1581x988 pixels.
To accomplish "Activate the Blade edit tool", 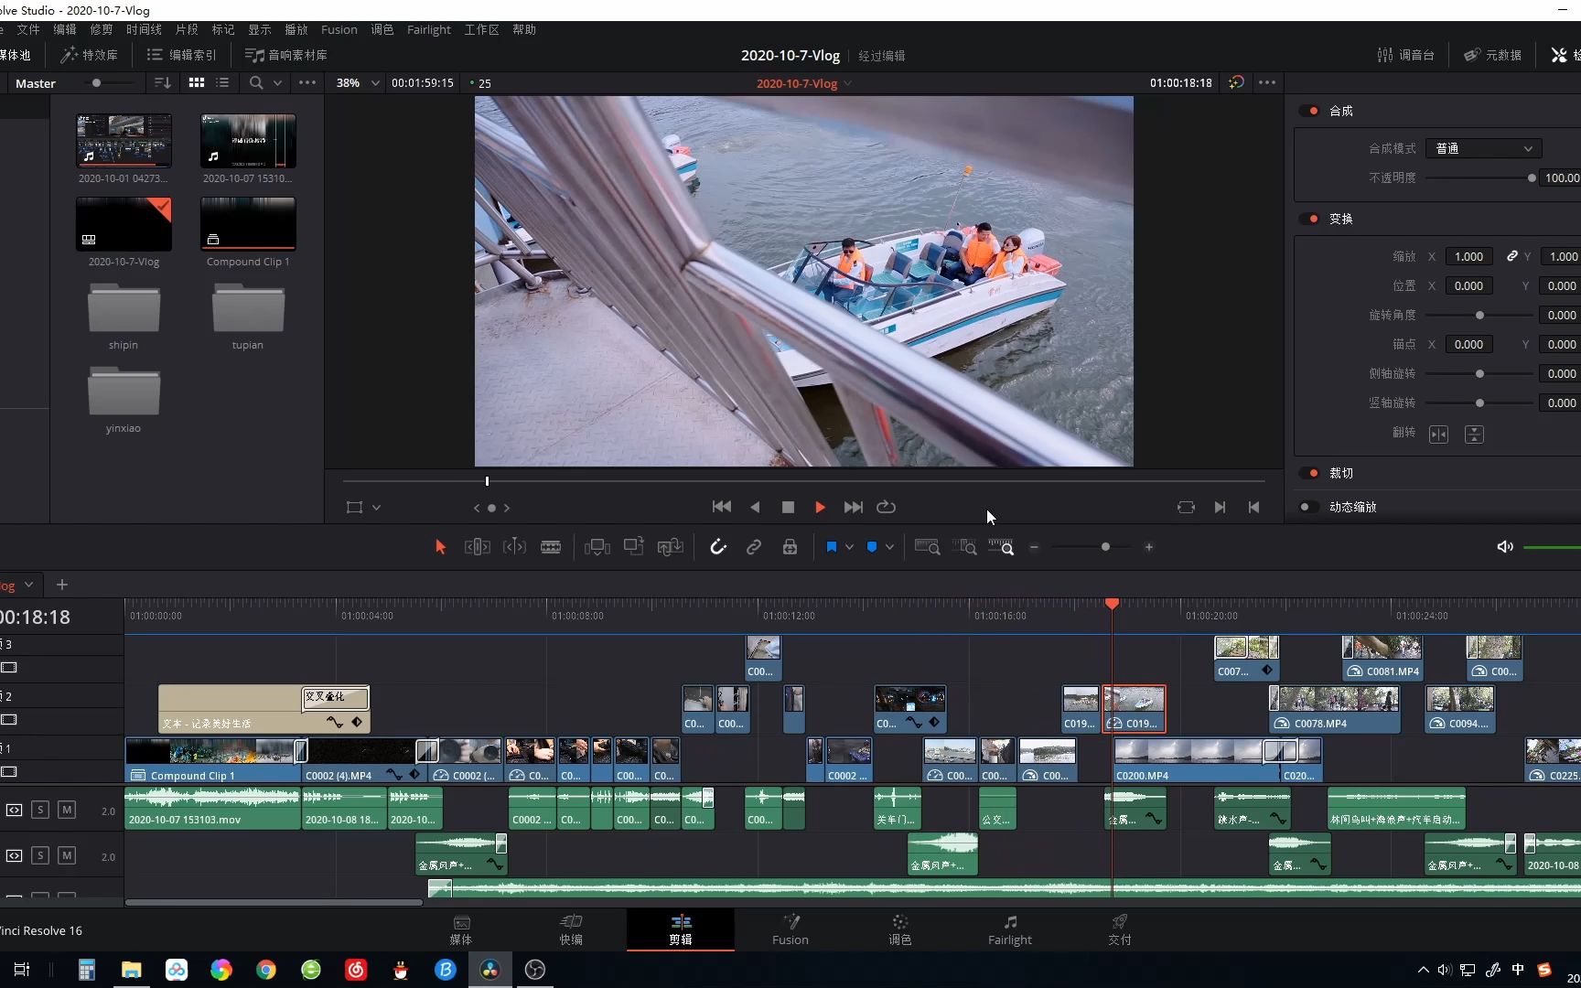I will 551,547.
